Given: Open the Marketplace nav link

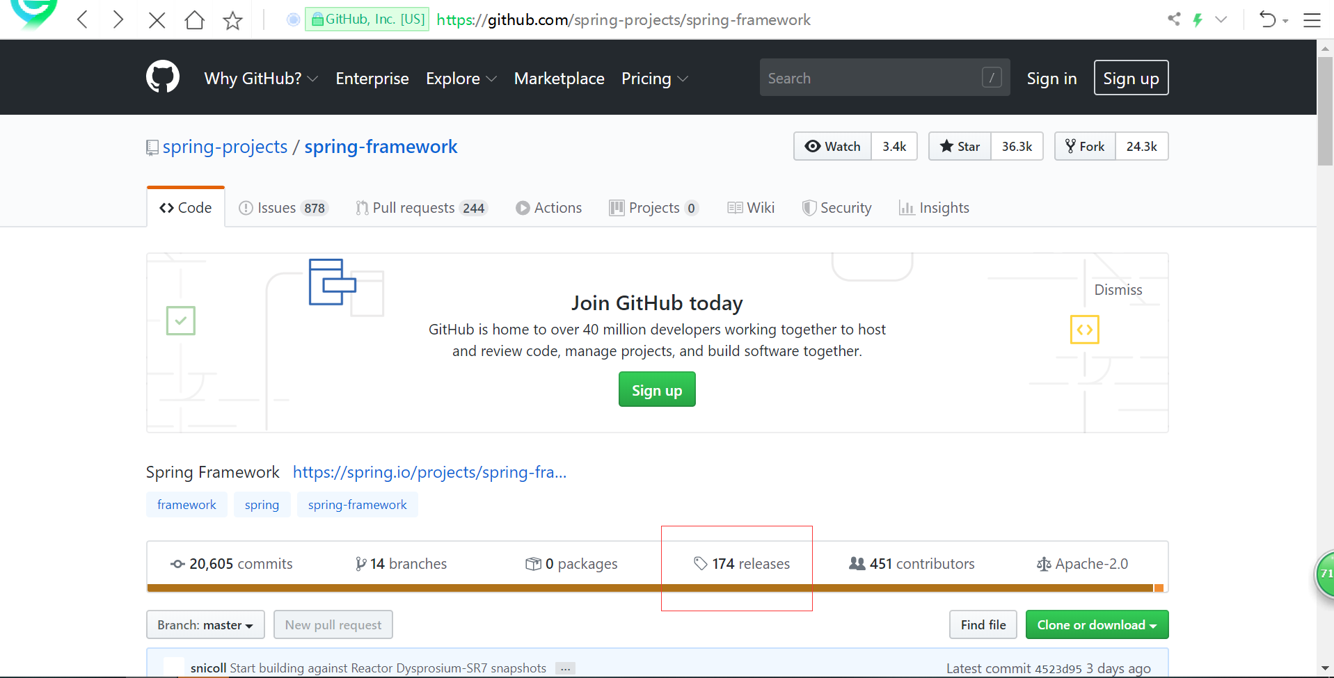Looking at the screenshot, I should coord(559,79).
